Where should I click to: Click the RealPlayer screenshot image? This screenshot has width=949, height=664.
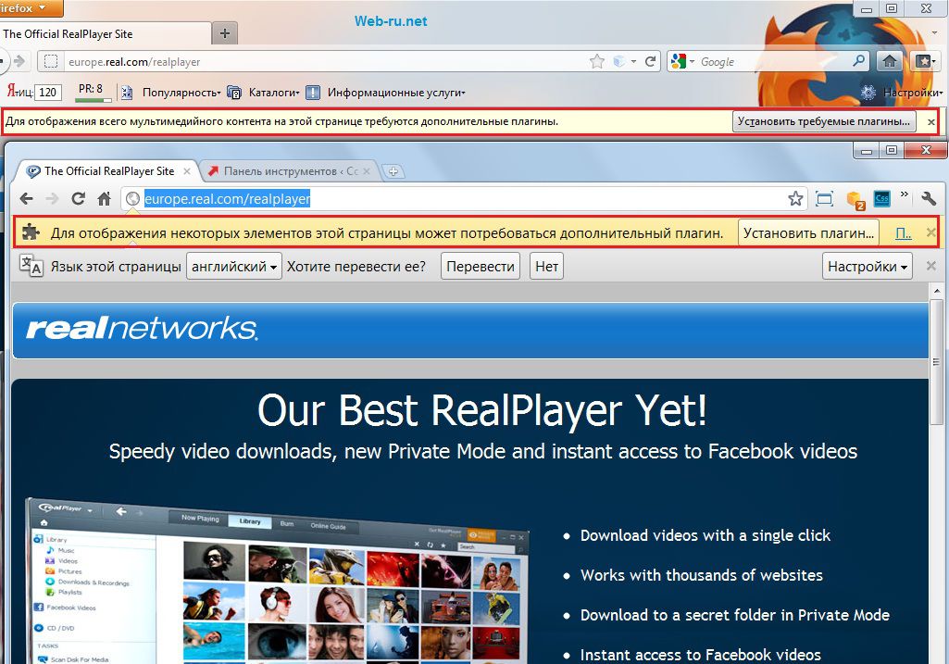pyautogui.click(x=279, y=581)
